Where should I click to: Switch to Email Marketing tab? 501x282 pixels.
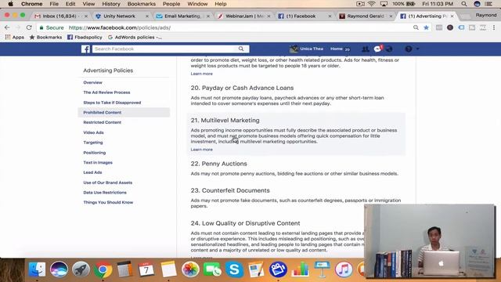tap(182, 16)
